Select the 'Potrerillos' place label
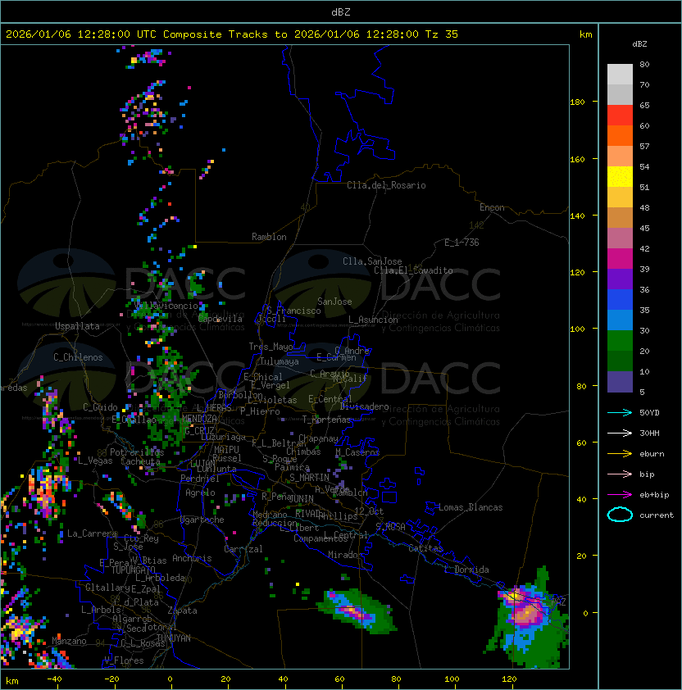This screenshot has width=682, height=690. [137, 452]
